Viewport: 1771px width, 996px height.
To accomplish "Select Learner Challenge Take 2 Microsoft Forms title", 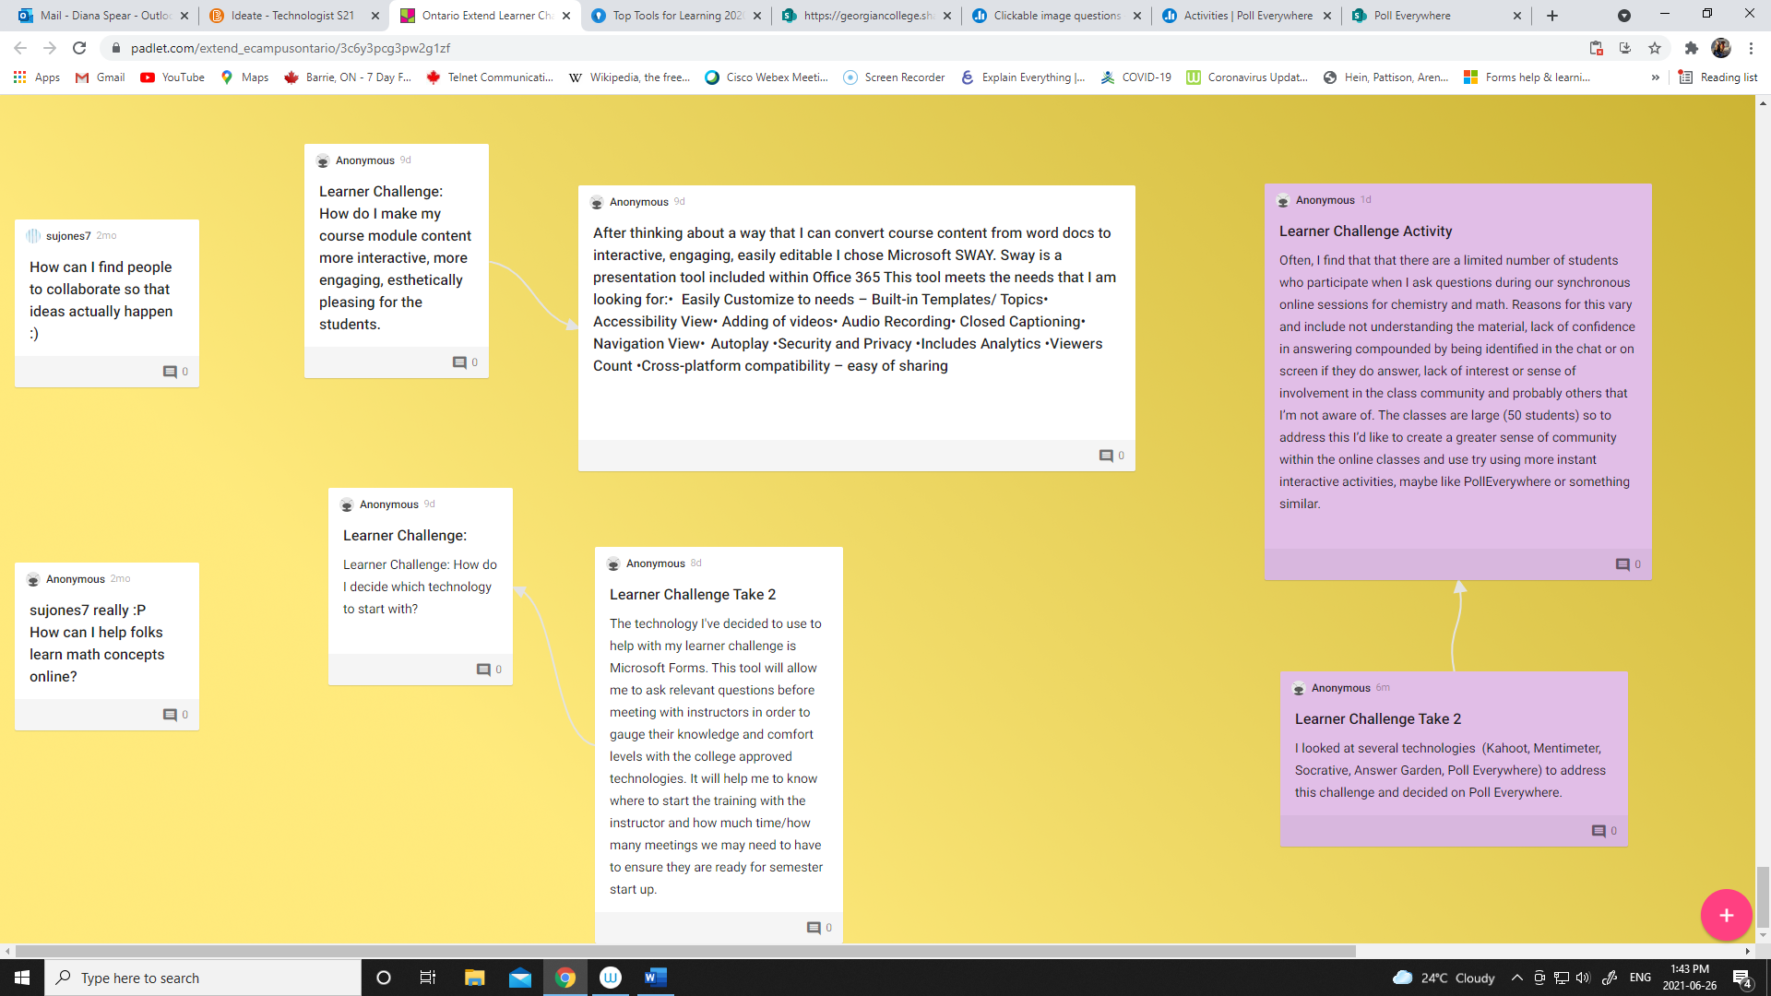I will tap(693, 595).
